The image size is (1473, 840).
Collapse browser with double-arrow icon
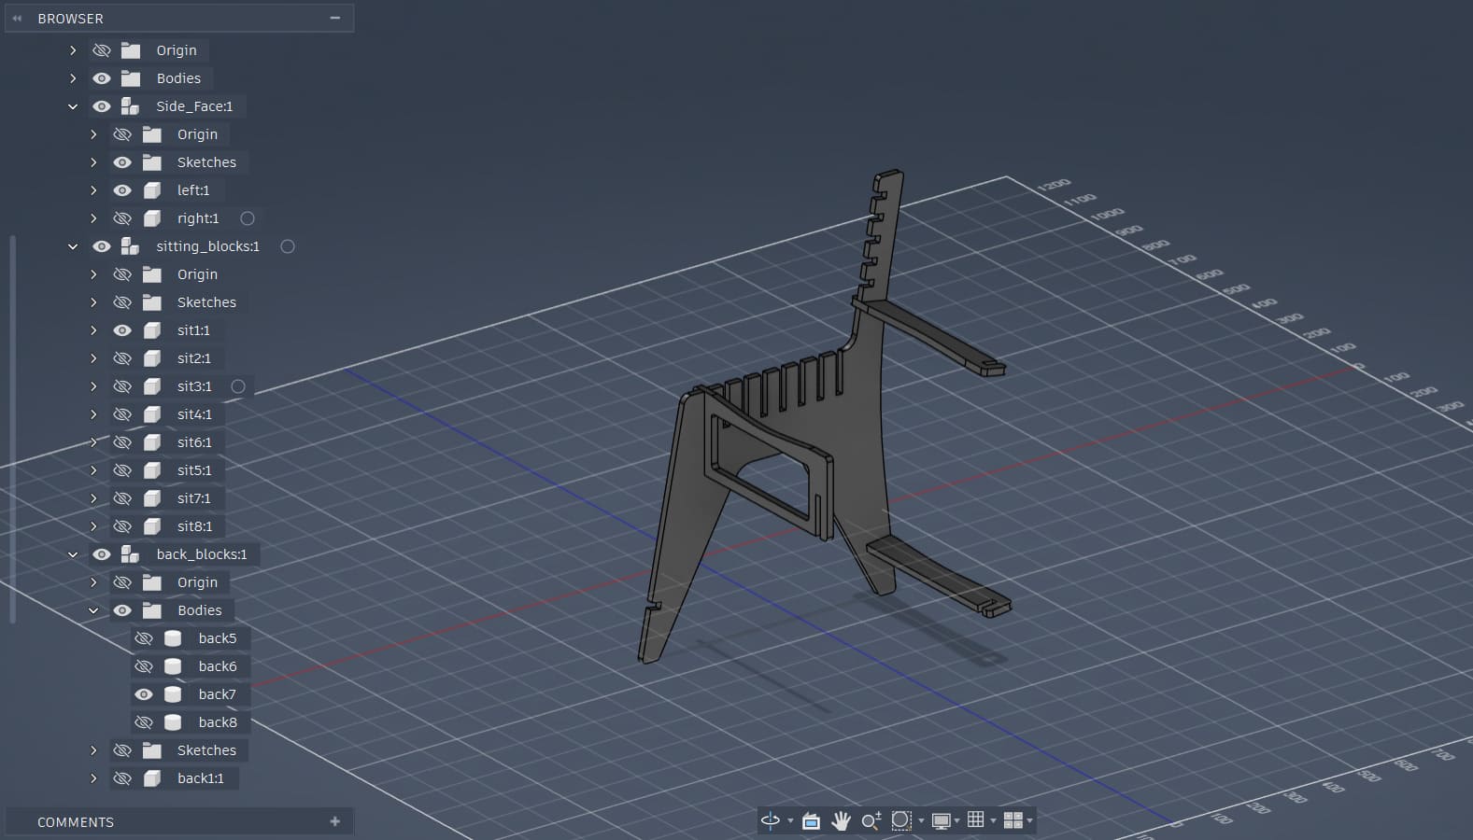(x=17, y=18)
